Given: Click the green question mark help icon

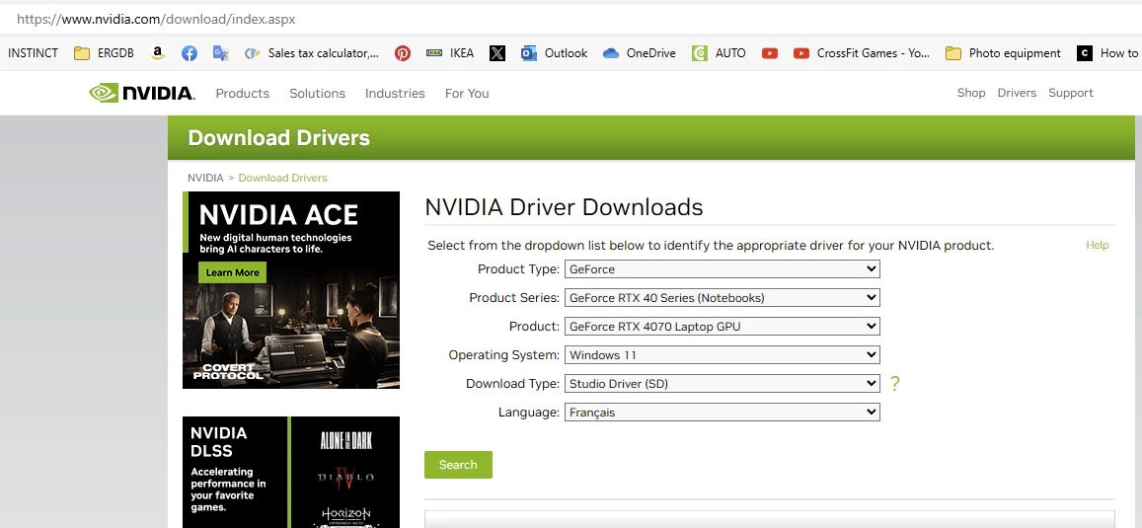Looking at the screenshot, I should click(x=895, y=383).
